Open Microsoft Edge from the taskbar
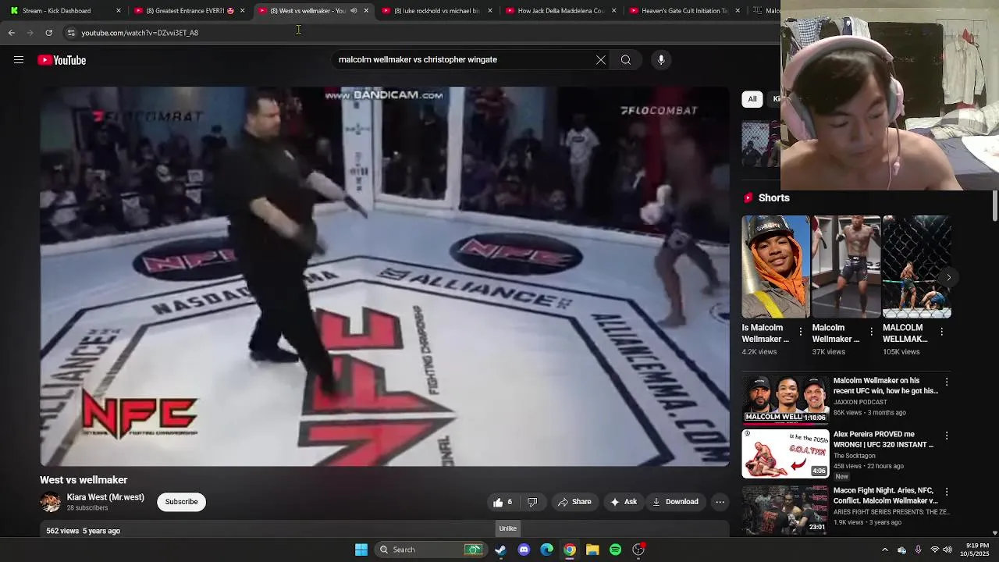 547,550
